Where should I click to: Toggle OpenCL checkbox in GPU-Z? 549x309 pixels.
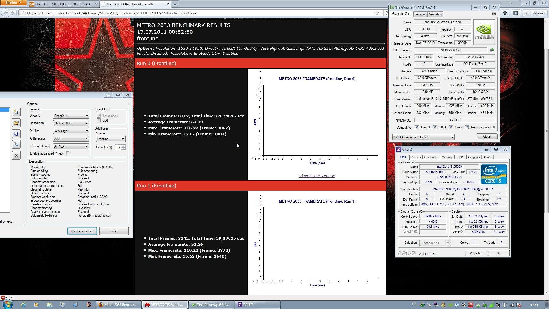click(x=417, y=127)
